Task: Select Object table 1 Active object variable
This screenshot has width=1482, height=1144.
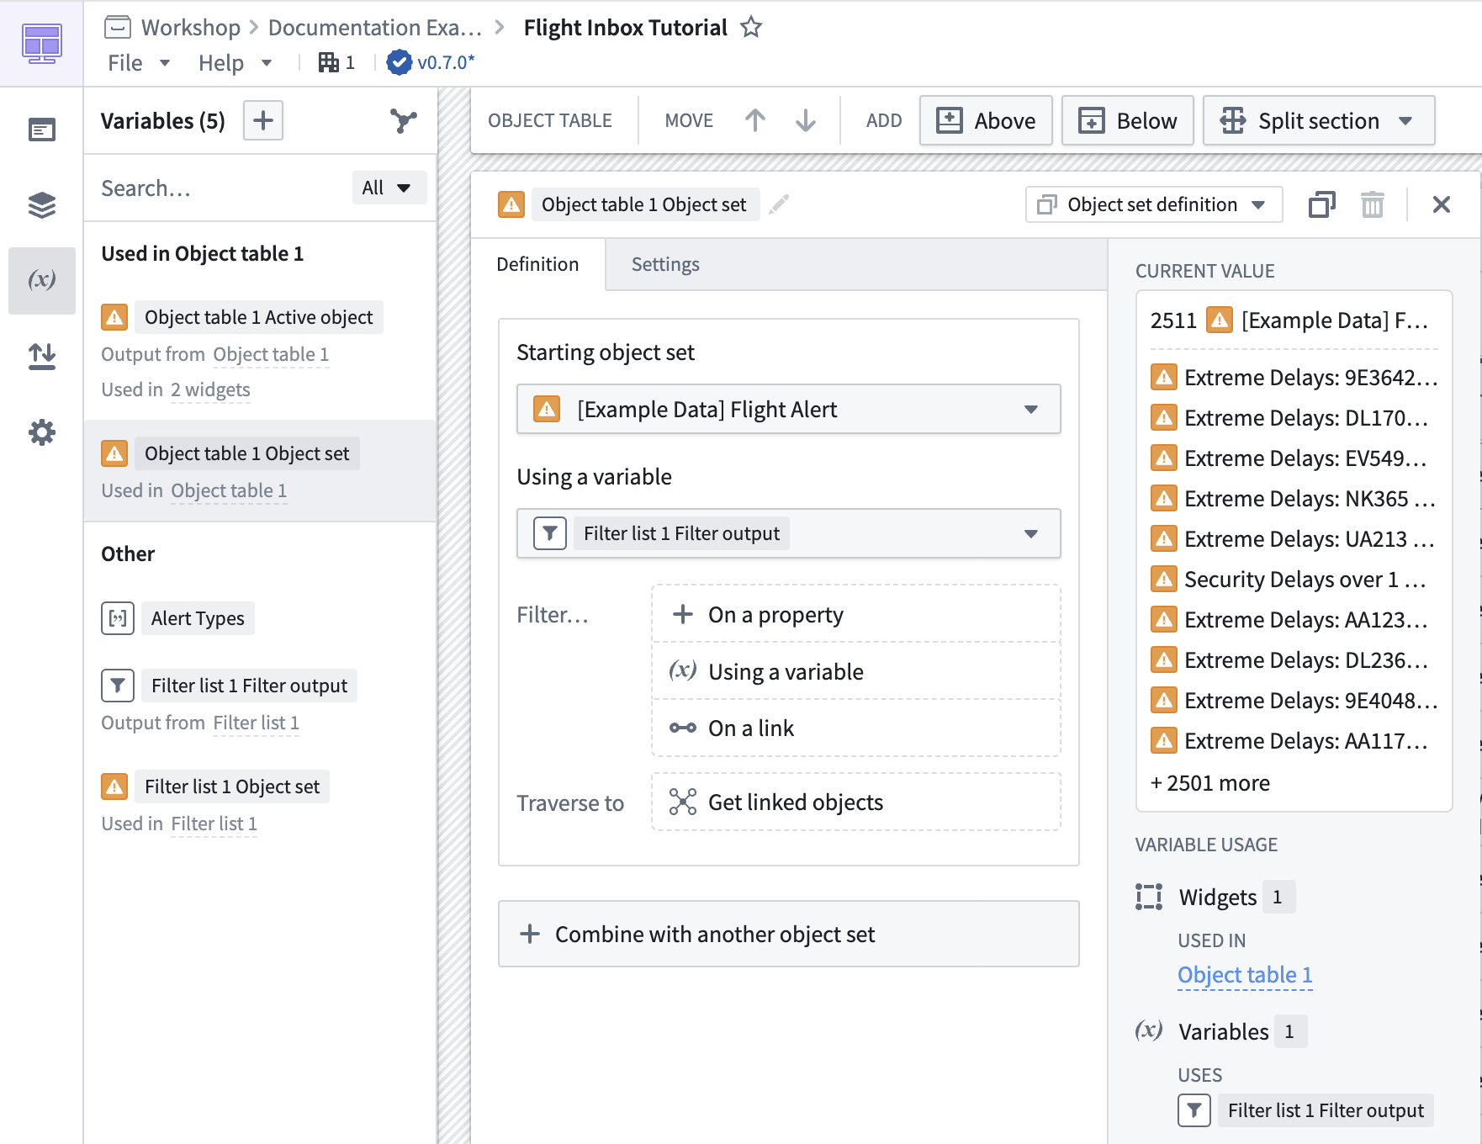Action: click(x=259, y=317)
